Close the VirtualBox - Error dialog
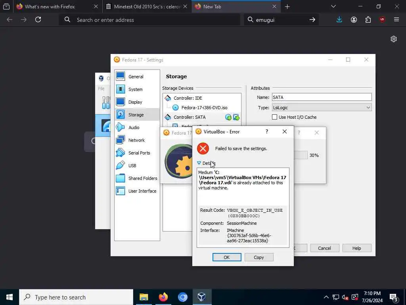Viewport: 406px width, 305px height. point(285,131)
